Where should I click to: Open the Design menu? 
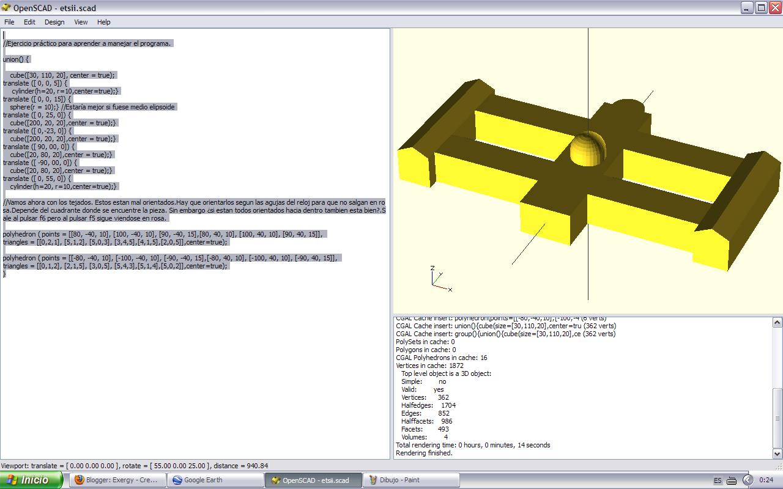(54, 22)
